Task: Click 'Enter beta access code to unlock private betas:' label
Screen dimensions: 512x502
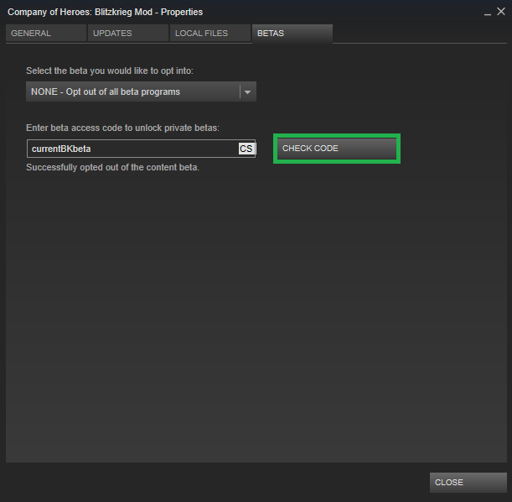Action: coord(123,128)
